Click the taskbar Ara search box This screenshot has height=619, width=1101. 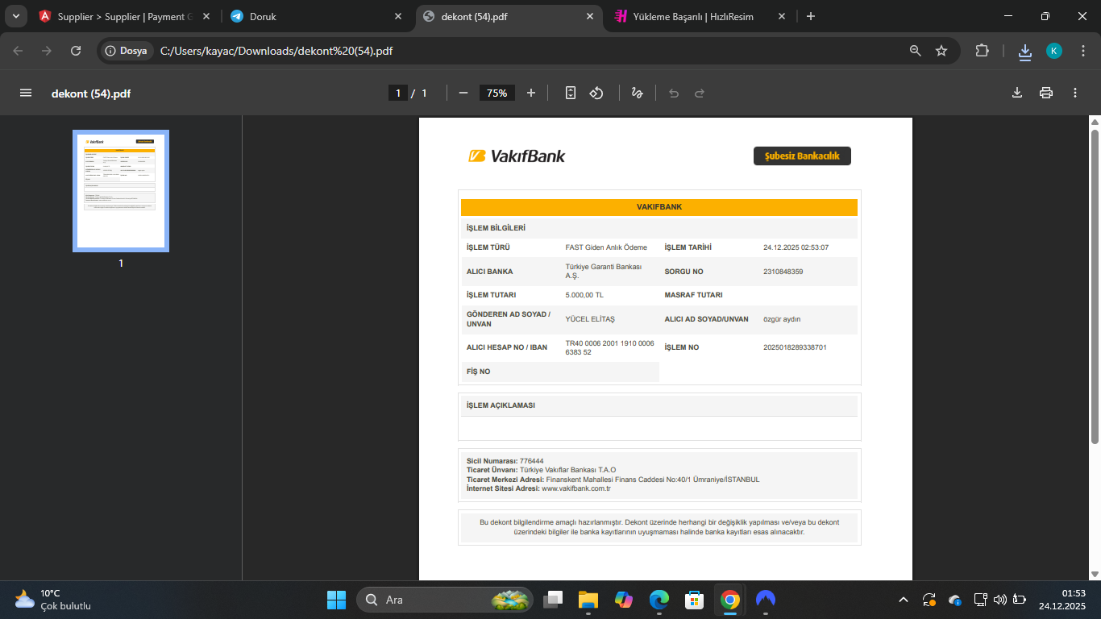click(445, 600)
